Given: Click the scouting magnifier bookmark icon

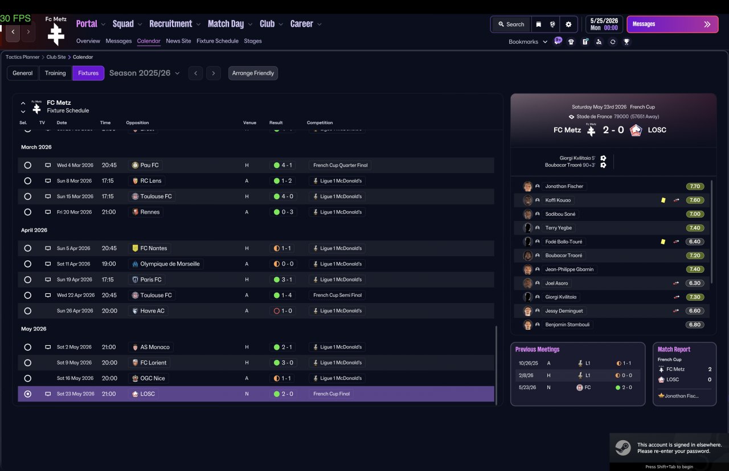Looking at the screenshot, I should [599, 42].
